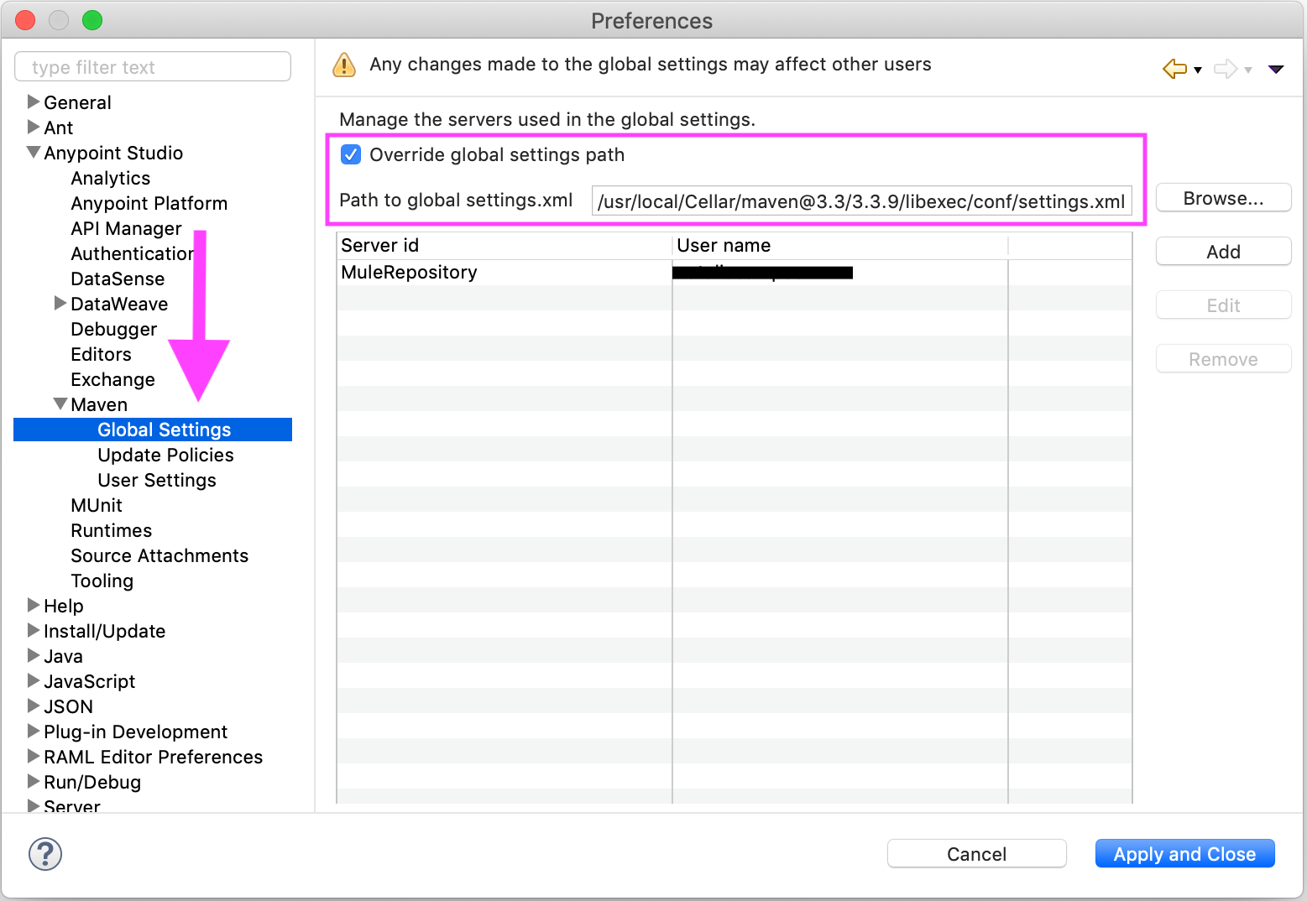Cancel the Preferences dialog
The height and width of the screenshot is (901, 1307).
(976, 854)
